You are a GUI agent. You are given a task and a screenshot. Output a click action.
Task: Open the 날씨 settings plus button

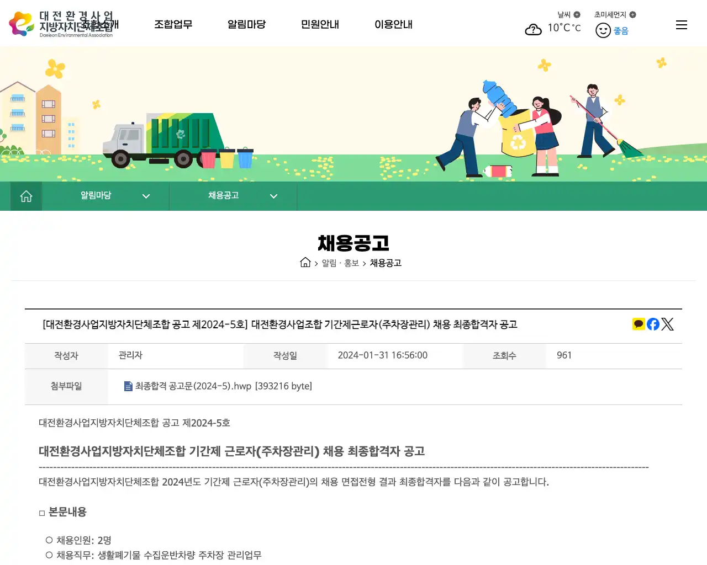click(578, 15)
